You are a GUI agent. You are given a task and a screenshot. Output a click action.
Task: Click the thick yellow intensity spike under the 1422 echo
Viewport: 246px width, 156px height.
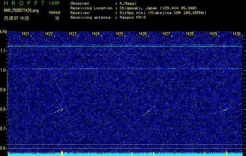pyautogui.click(x=62, y=153)
